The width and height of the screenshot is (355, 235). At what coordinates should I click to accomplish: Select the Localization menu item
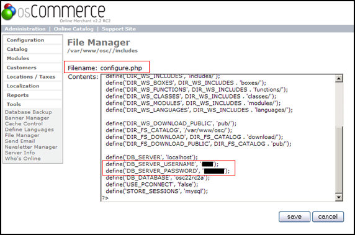(23, 86)
